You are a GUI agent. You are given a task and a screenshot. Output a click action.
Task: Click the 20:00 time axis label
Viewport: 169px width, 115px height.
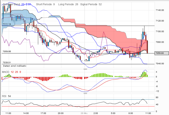61,113
